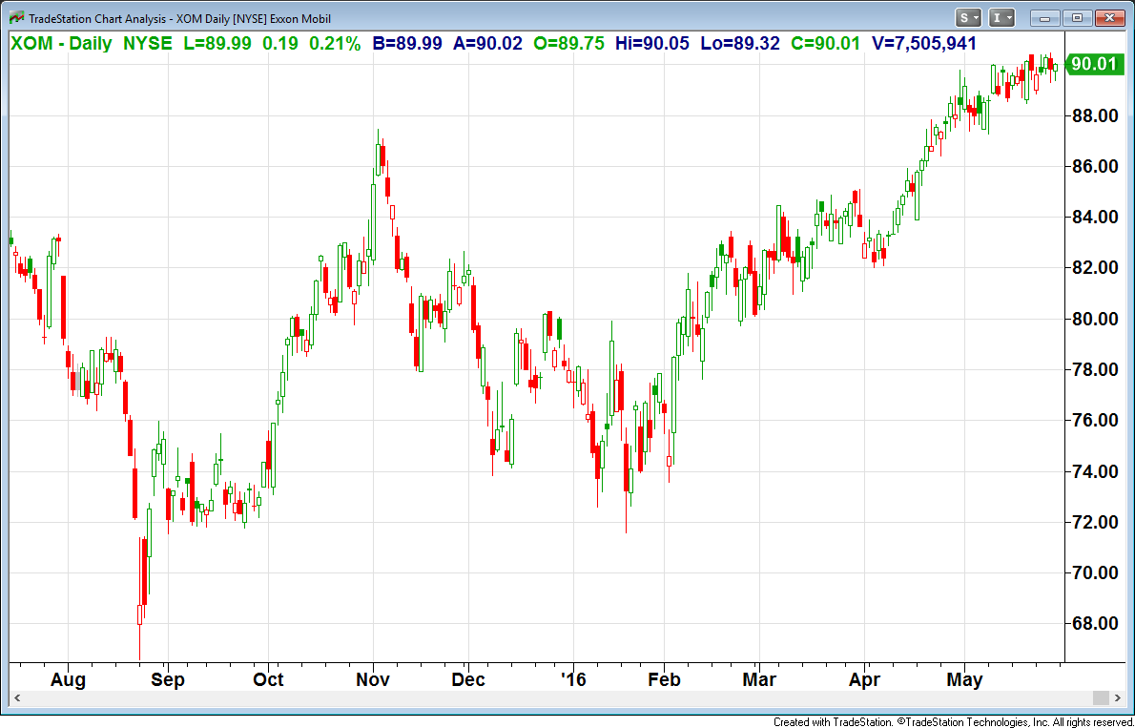Click the 'B=89.99' bid value

click(x=407, y=44)
